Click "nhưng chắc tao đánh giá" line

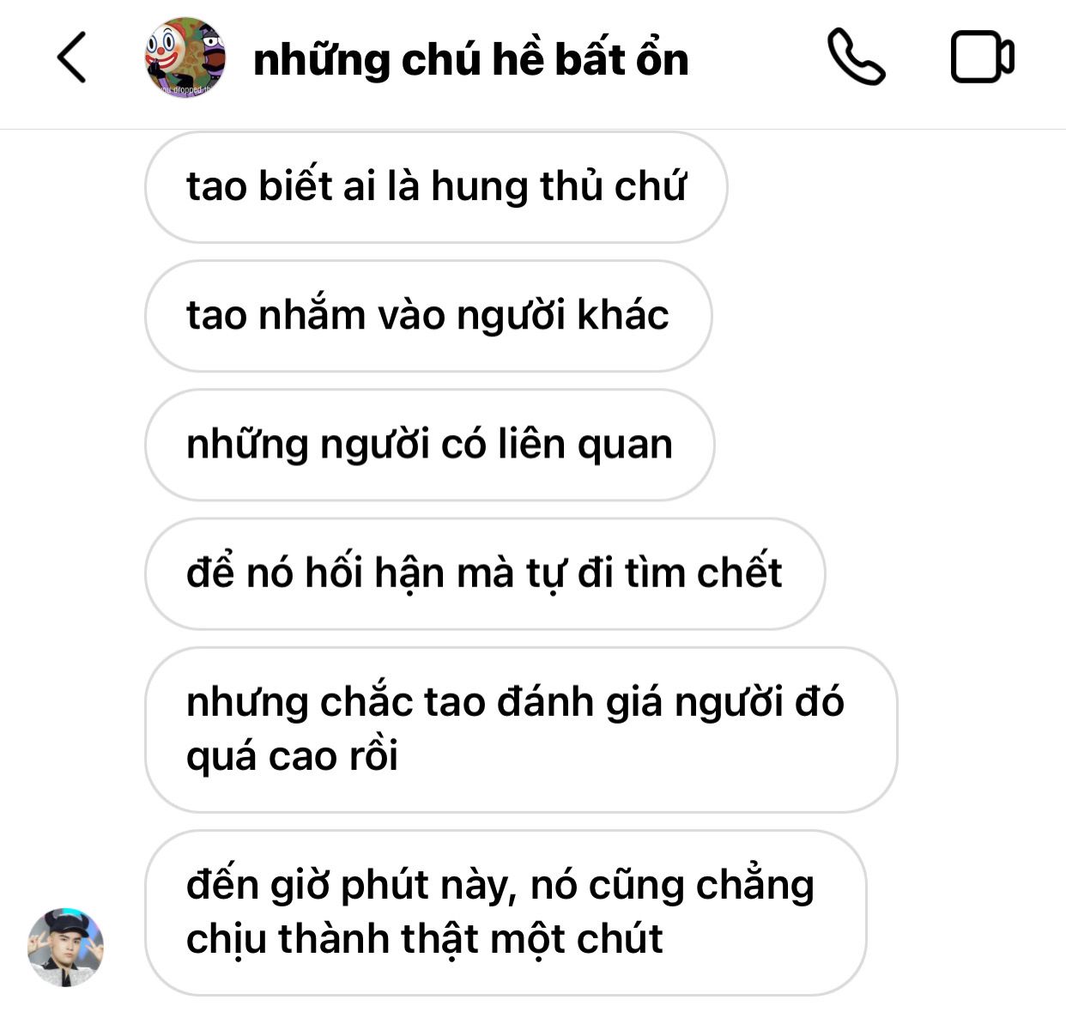tap(424, 703)
